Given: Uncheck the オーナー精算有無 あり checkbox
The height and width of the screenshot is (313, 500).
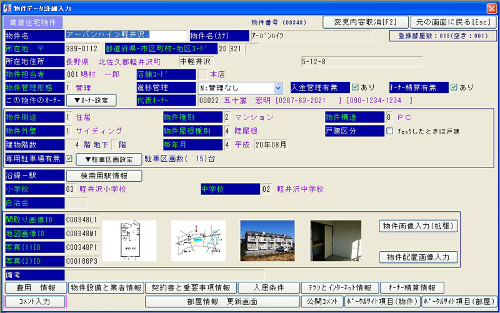Looking at the screenshot, I should [x=454, y=87].
